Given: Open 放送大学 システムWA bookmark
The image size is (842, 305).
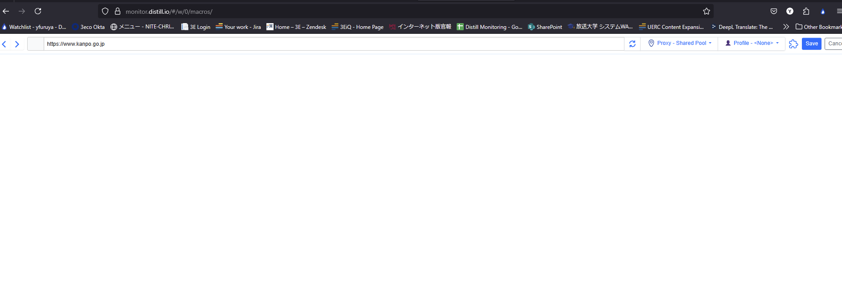Looking at the screenshot, I should pyautogui.click(x=600, y=27).
